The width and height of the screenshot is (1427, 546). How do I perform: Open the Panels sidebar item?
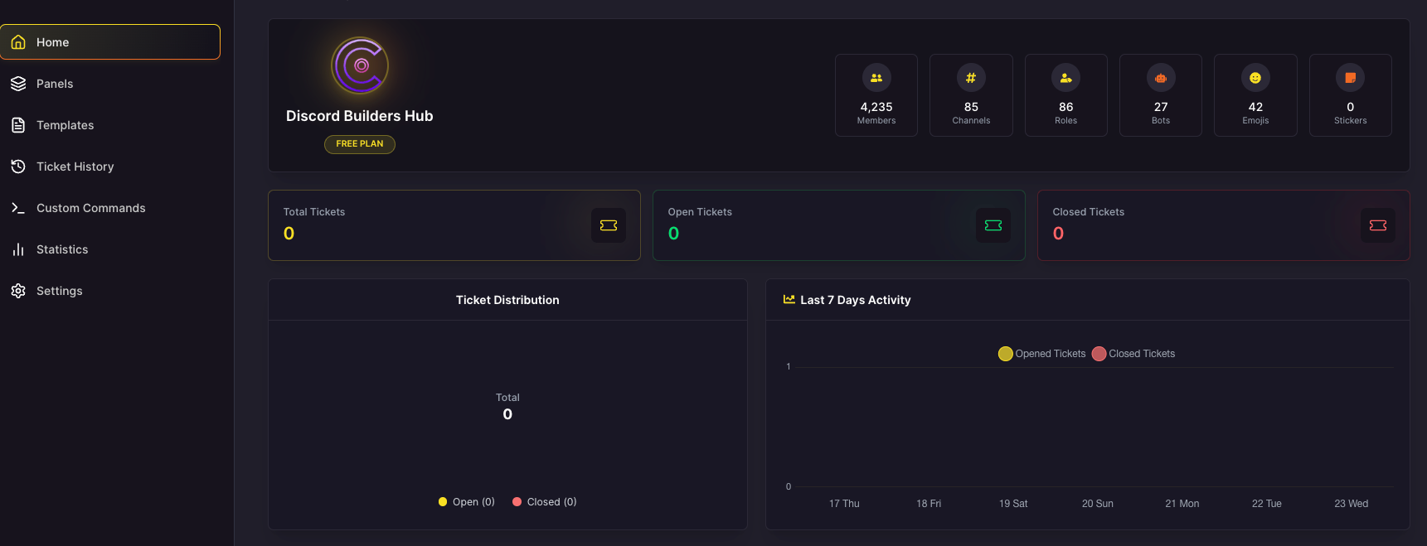point(109,84)
